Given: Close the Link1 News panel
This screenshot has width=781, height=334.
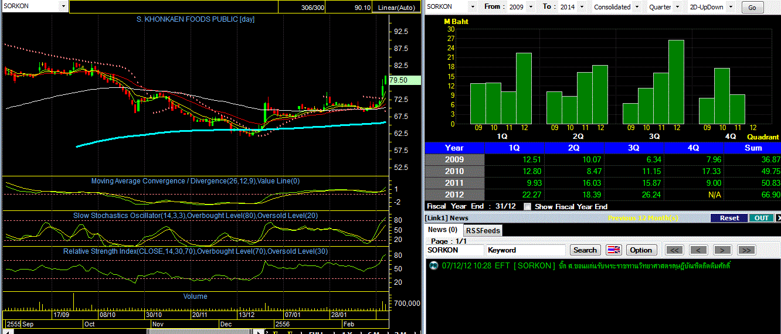Looking at the screenshot, I should [778, 218].
